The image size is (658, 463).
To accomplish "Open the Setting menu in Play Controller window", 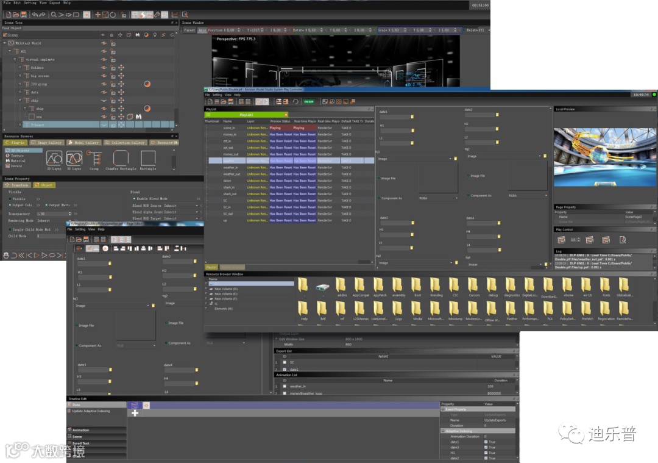I will point(217,95).
